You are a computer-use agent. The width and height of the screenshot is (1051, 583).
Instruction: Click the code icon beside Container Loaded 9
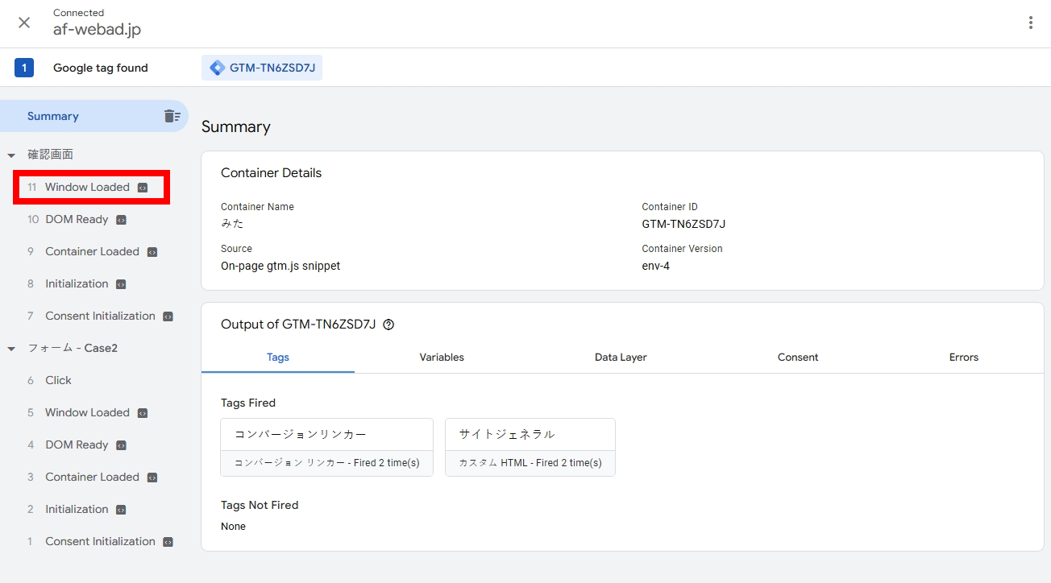pyautogui.click(x=152, y=252)
